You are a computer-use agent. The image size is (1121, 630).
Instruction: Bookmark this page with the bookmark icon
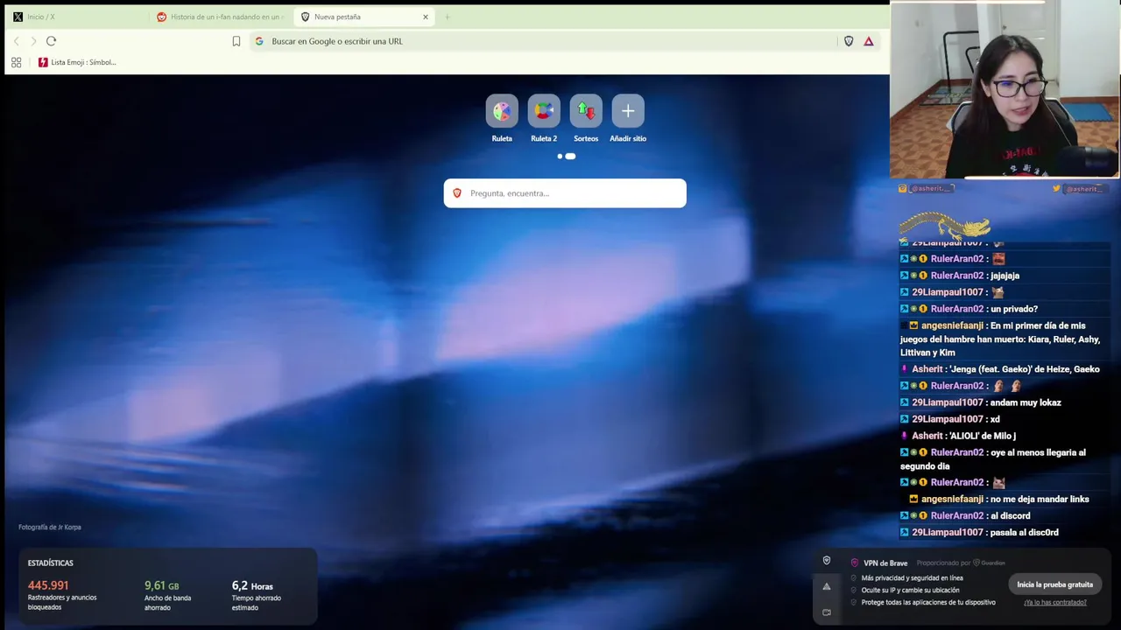pos(236,41)
